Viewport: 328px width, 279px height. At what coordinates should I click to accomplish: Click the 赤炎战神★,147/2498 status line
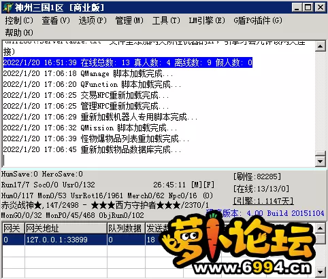(x=105, y=205)
